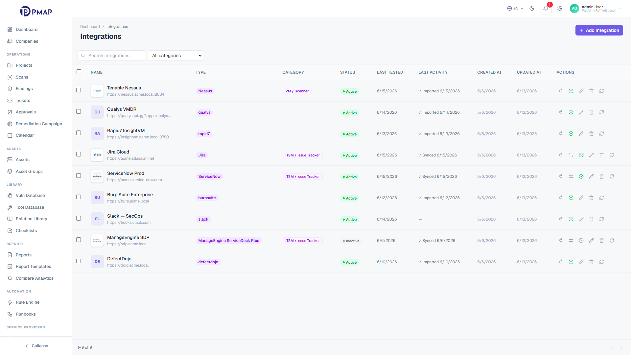This screenshot has width=631, height=355.
Task: ManageEngine SDP swap-arrows sync icon
Action: point(571,241)
